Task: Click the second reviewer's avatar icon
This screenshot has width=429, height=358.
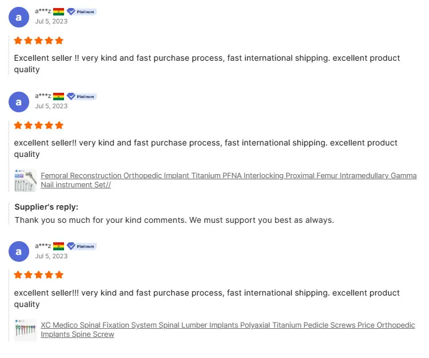Action: click(19, 102)
